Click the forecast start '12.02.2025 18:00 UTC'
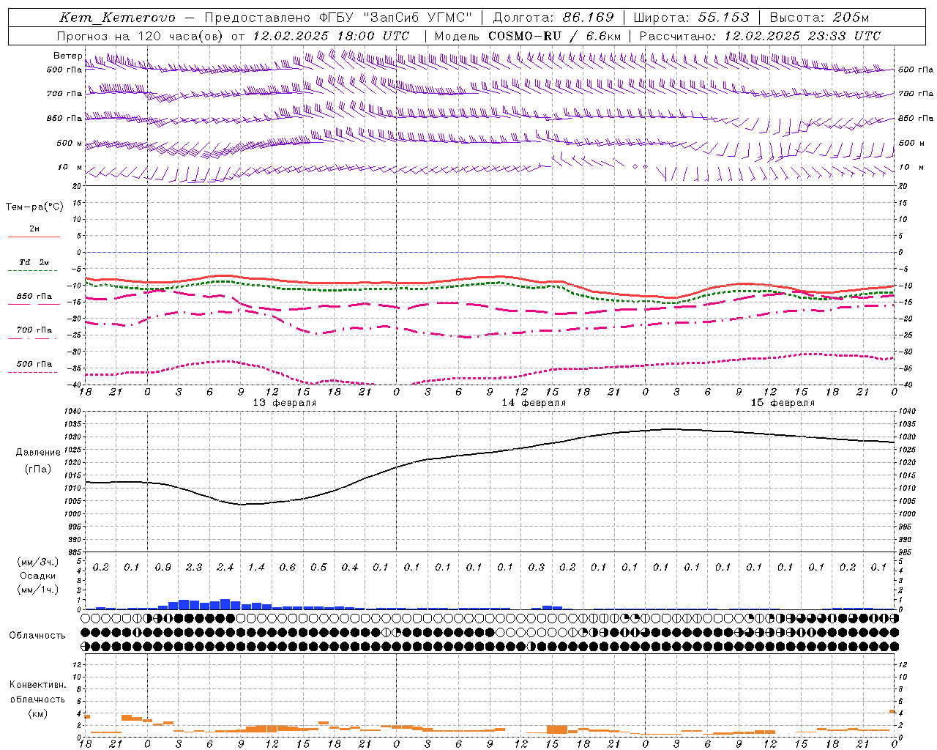This screenshot has height=750, width=937. 331,36
